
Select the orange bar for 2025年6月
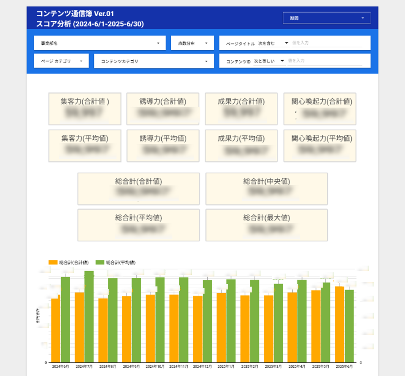click(340, 324)
